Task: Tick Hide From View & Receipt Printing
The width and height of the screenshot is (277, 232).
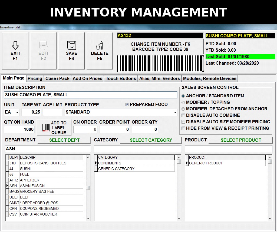Action: (x=183, y=128)
